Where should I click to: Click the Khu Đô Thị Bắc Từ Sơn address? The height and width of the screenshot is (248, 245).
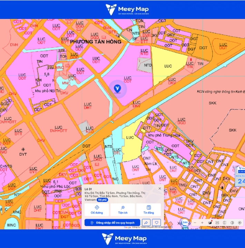(x=115, y=196)
